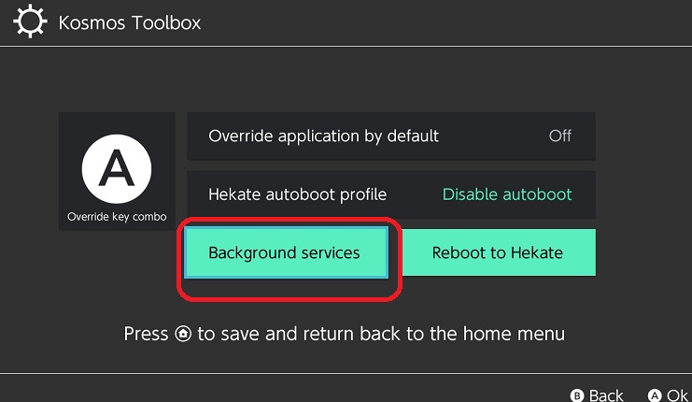Screen dimensions: 692x402
Task: Click the circled A key combo icon
Action: (x=117, y=170)
